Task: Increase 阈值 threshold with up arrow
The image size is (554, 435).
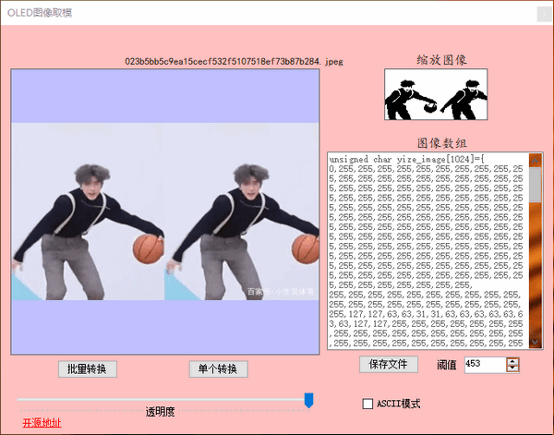Action: 512,360
